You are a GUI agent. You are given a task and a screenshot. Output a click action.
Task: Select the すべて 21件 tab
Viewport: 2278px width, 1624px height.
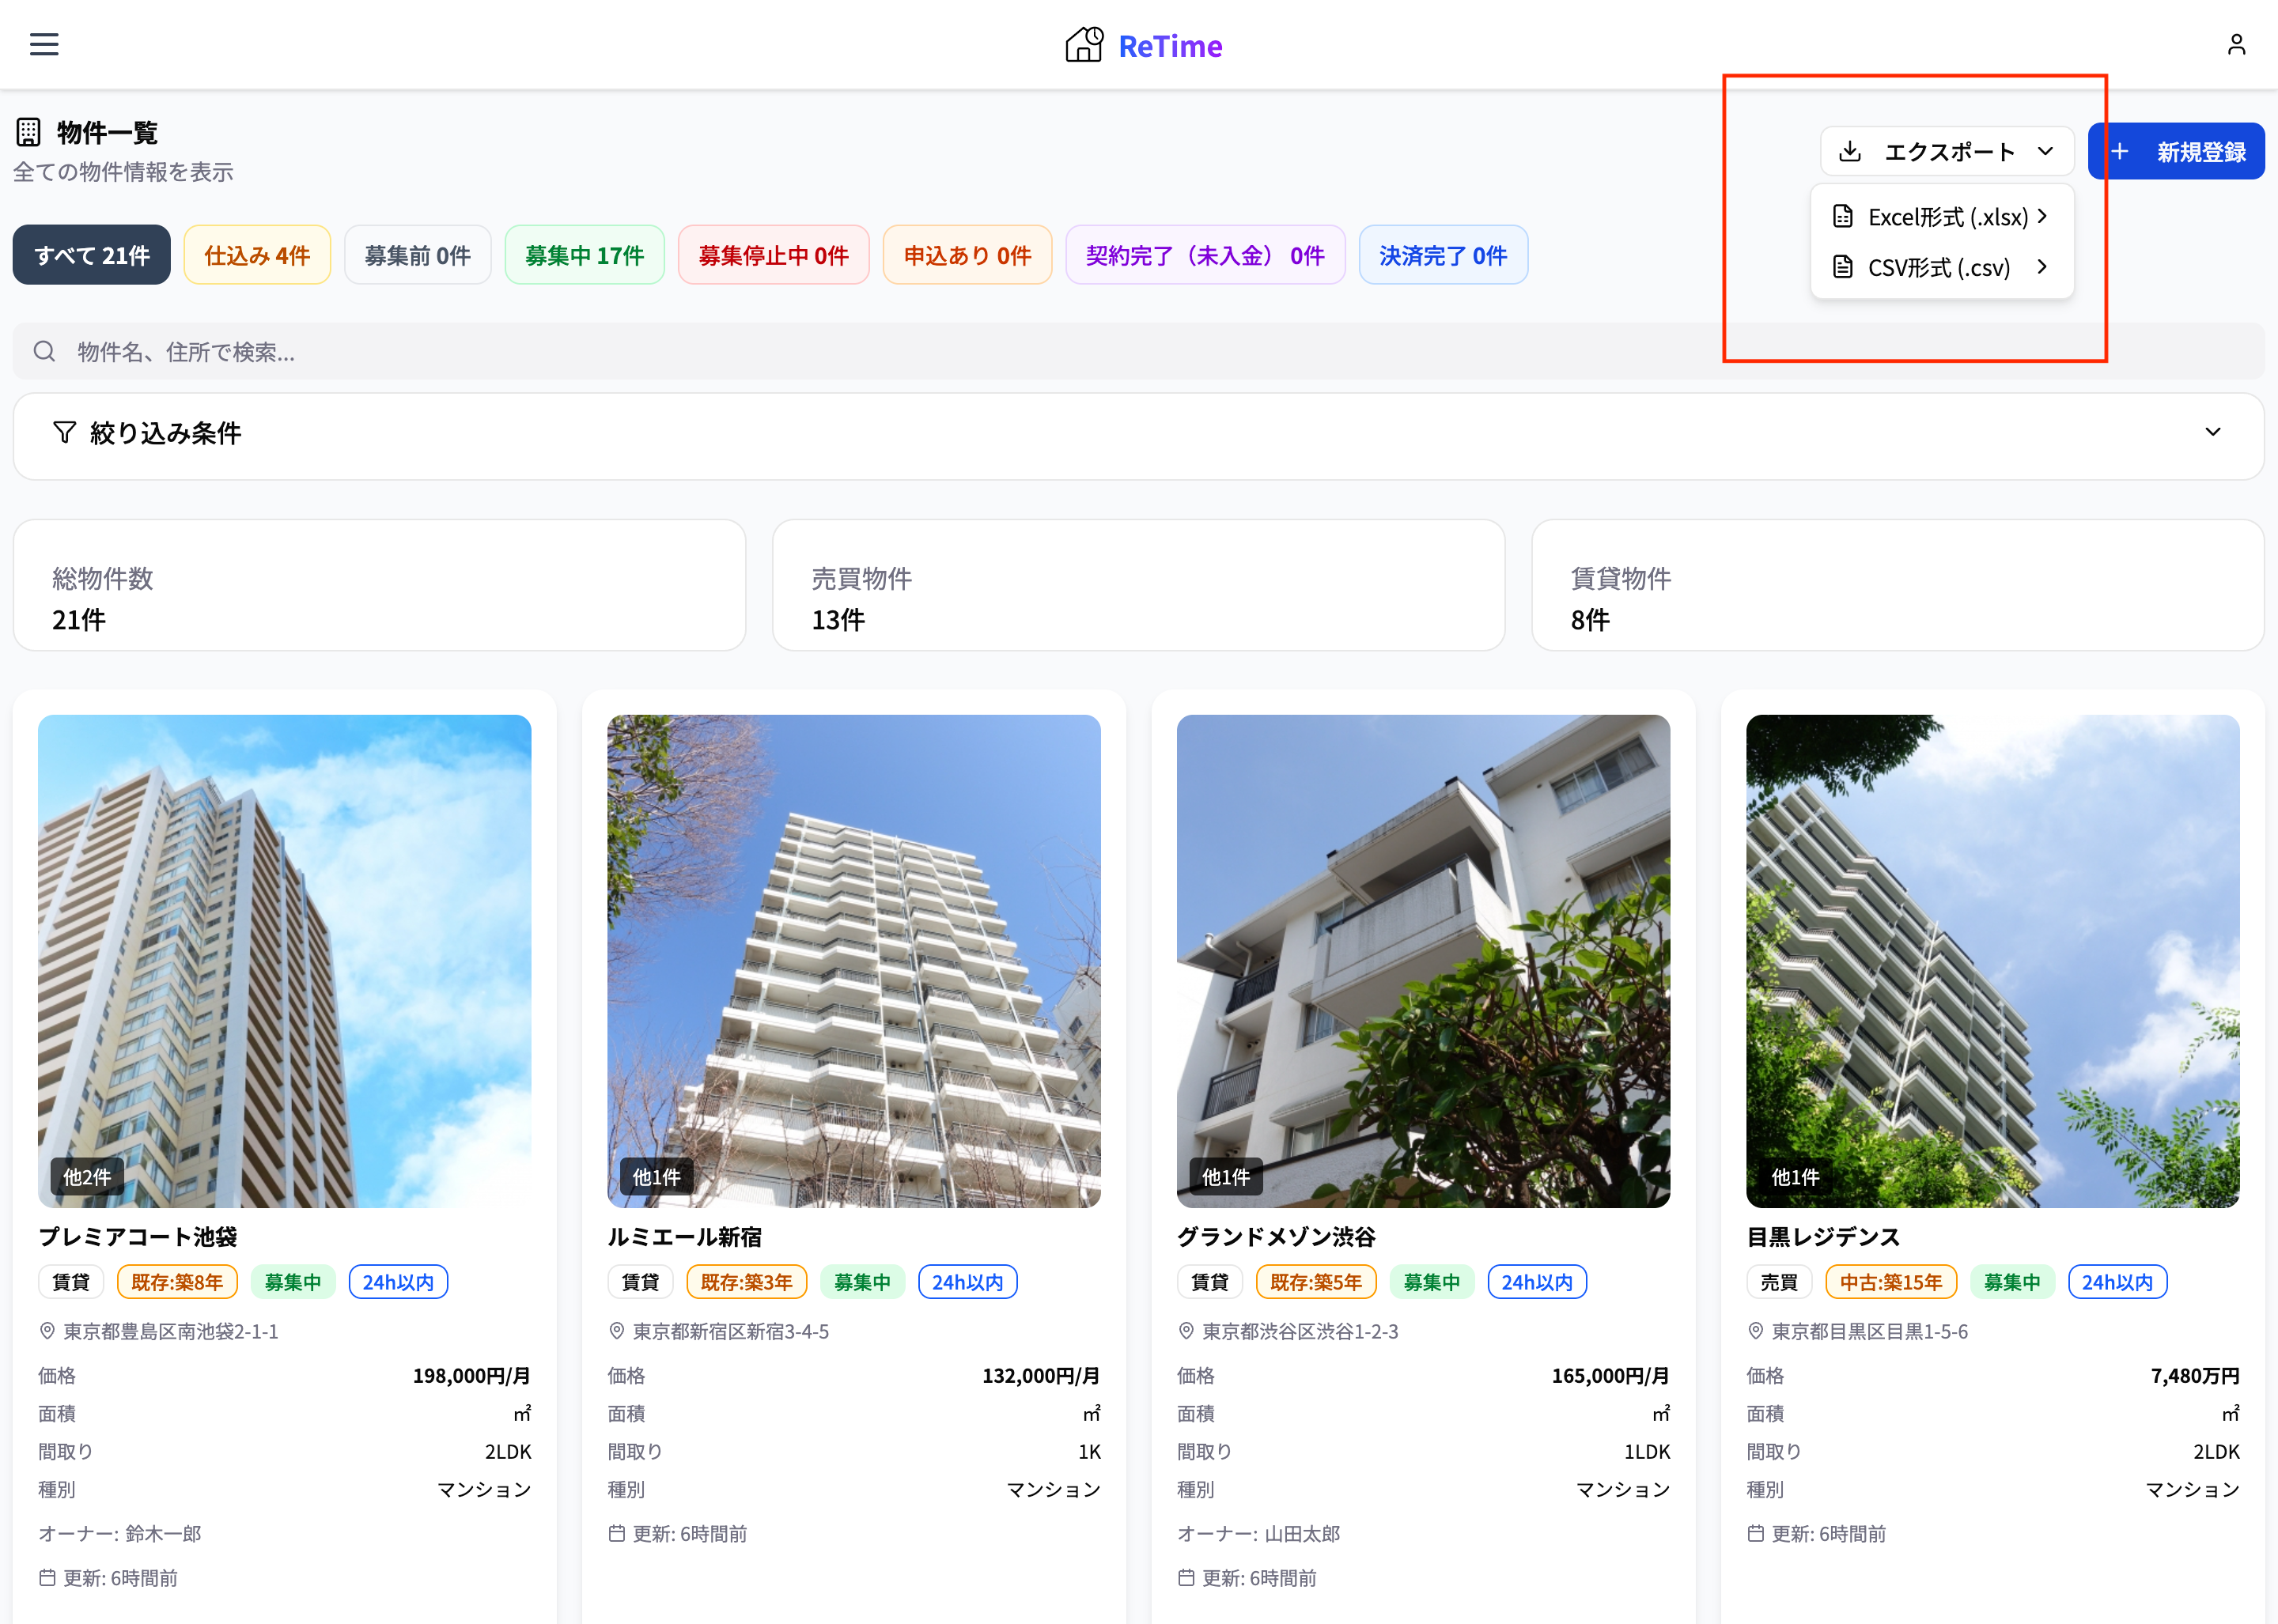pos(92,255)
